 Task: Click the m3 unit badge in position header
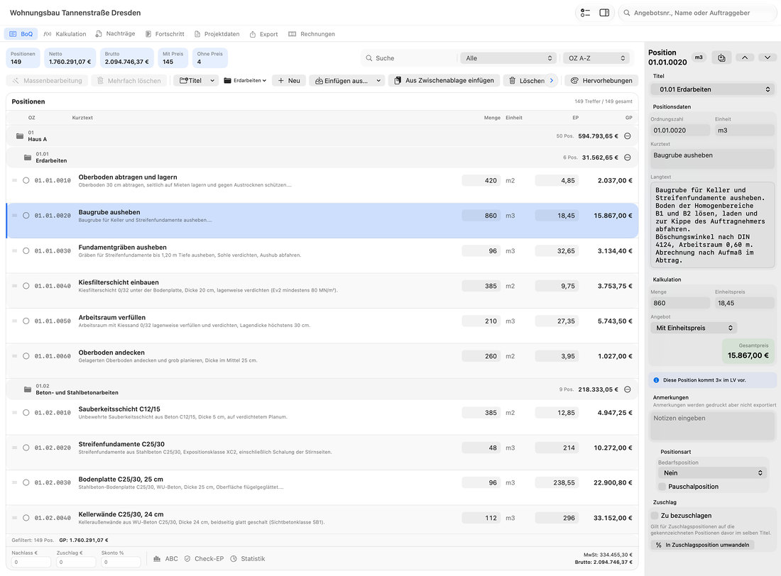(x=699, y=57)
